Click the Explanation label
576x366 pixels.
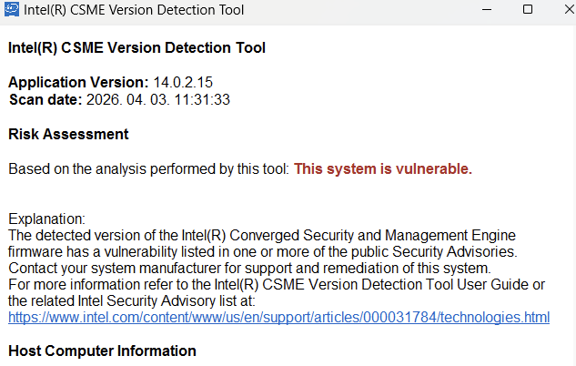(45, 219)
